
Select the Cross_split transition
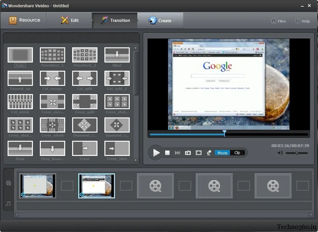point(85,102)
